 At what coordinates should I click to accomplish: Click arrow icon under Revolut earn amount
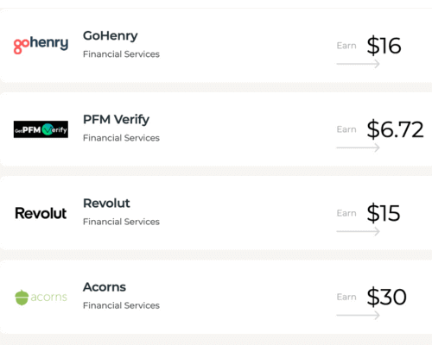[x=358, y=231]
